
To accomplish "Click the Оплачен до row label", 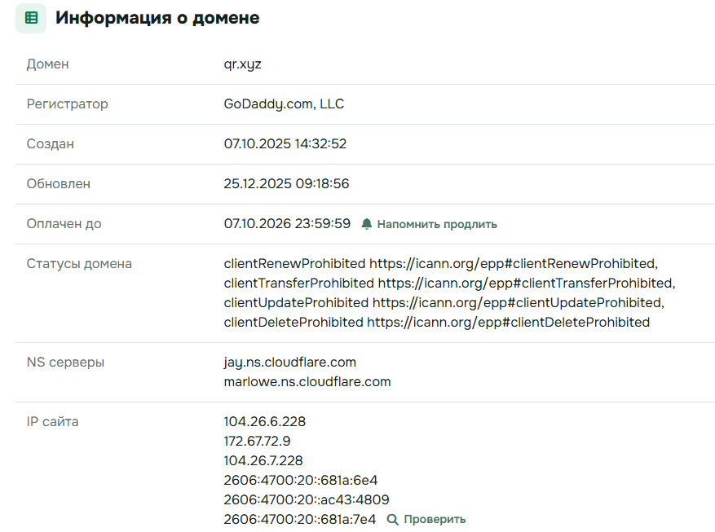I will point(64,224).
